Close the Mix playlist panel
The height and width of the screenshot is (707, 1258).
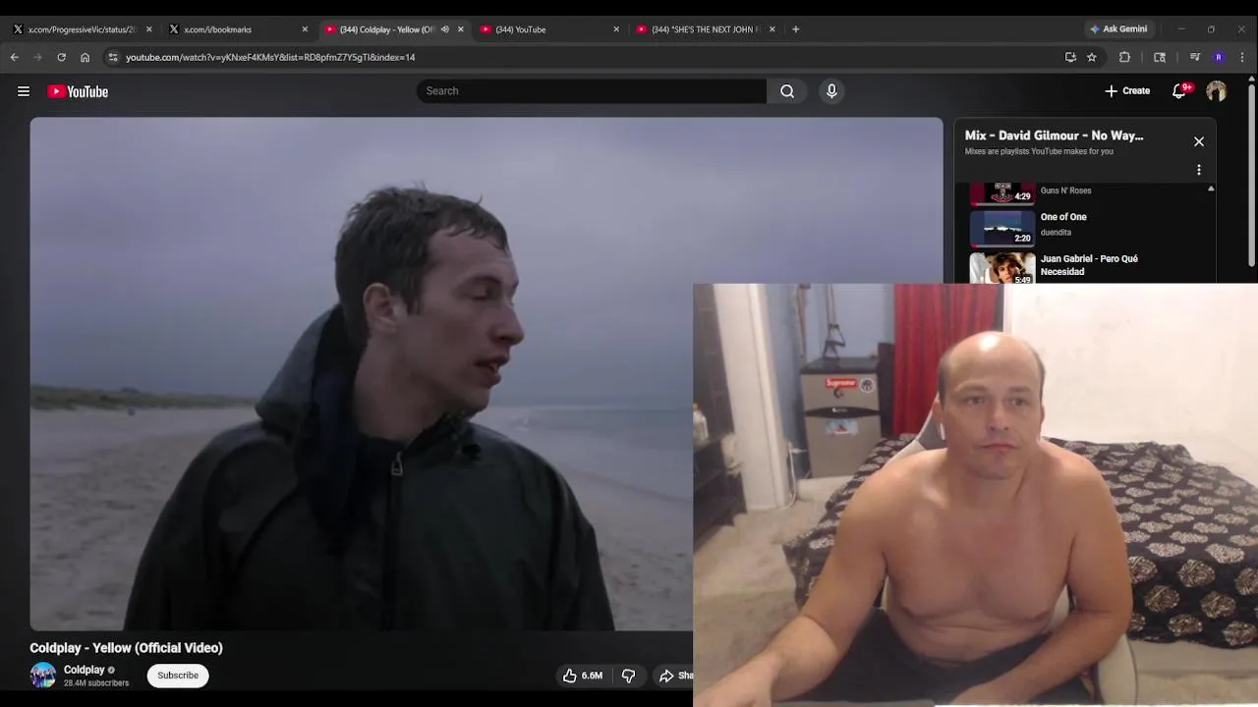1199,141
